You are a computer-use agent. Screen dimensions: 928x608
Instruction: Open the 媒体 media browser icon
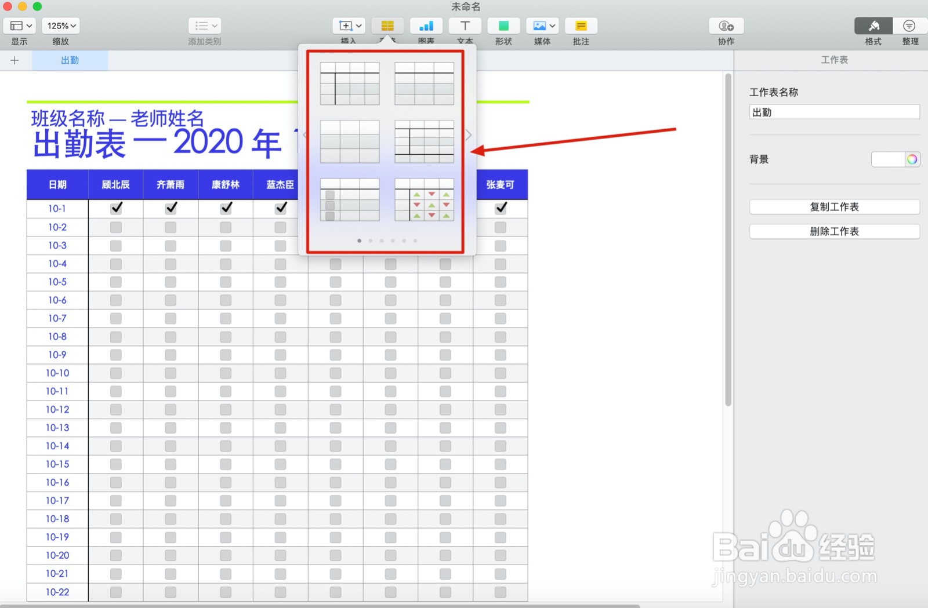click(x=542, y=26)
